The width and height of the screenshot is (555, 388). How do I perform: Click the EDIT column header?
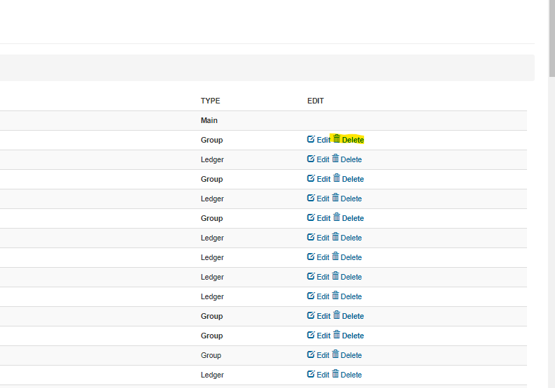pos(316,101)
